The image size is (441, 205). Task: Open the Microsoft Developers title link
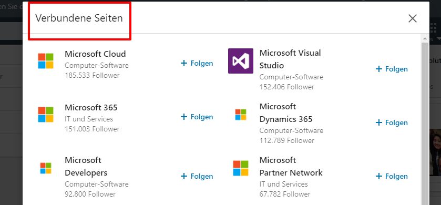tap(86, 166)
